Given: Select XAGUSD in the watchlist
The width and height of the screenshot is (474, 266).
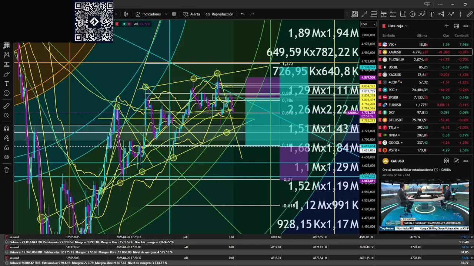Looking at the screenshot, I should (425, 75).
